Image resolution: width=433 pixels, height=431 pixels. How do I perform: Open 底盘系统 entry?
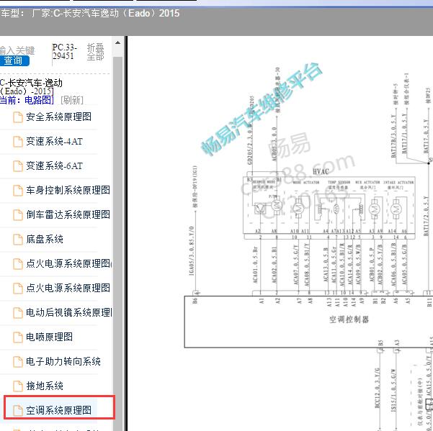45,239
